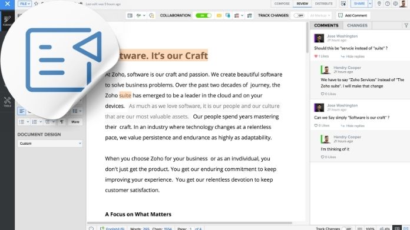
Task: Switch to the COMMENTS tab
Action: coord(326,25)
